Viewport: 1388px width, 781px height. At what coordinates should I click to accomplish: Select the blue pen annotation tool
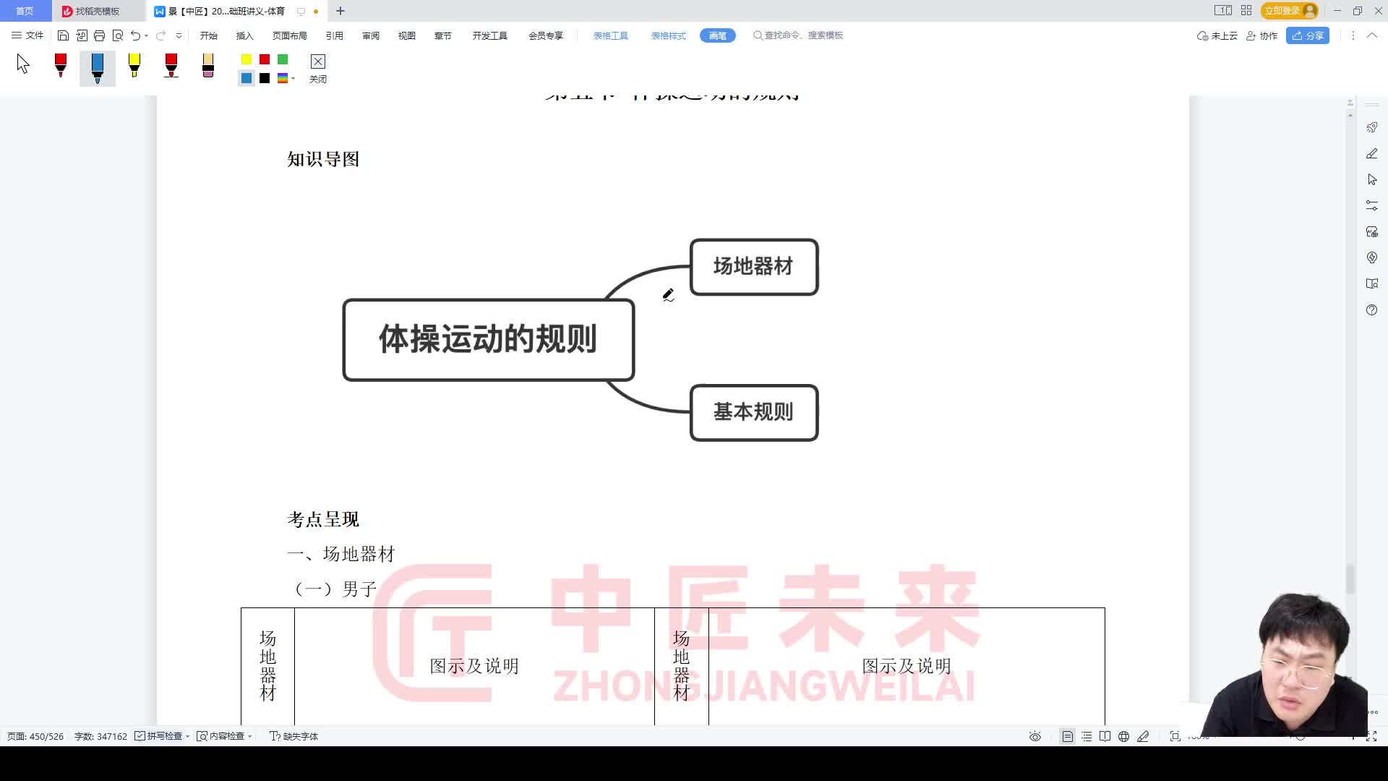pos(98,67)
